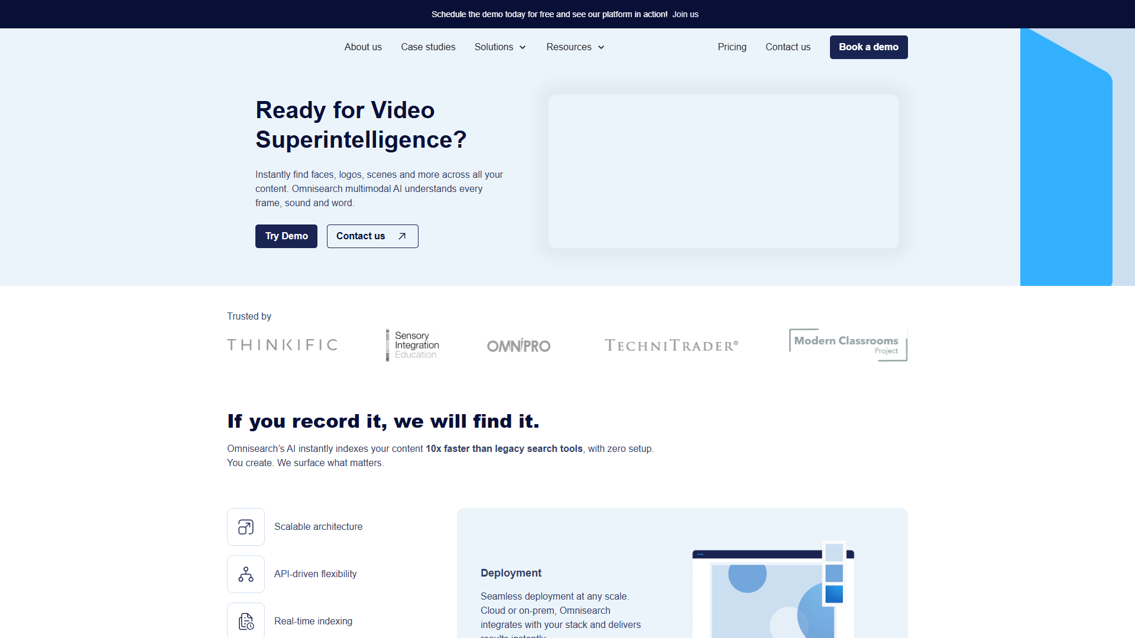The height and width of the screenshot is (638, 1135).
Task: Select the API-driven flexibility feature label
Action: point(315,574)
